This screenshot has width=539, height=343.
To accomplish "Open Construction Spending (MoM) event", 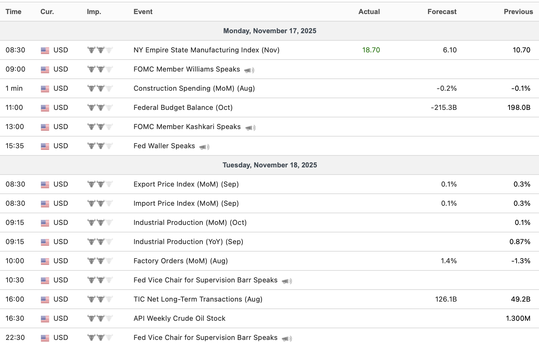I will coord(194,88).
